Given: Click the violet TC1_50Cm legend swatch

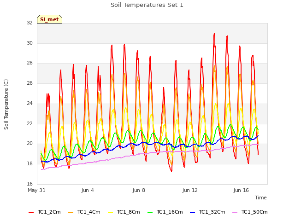Looking at the screenshot, I should click(x=235, y=213).
